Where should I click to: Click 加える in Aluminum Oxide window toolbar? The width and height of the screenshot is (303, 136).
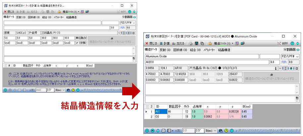tap(178, 43)
